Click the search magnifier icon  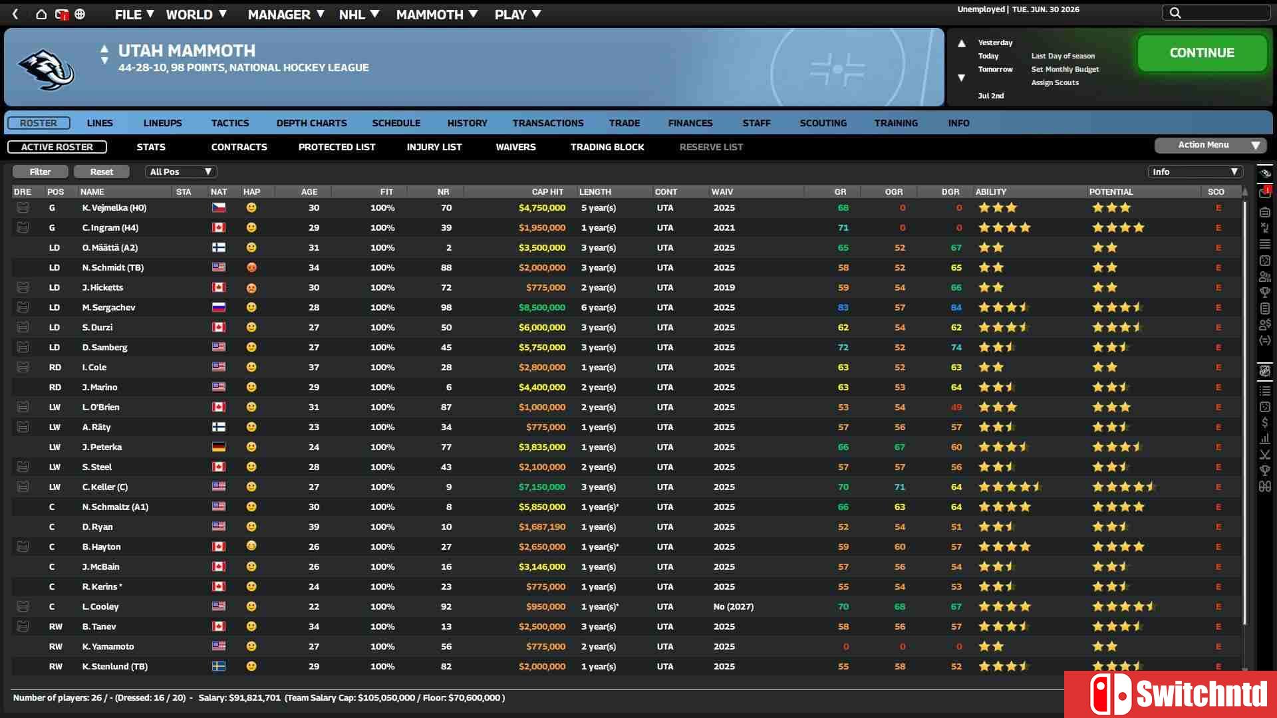1175,13
